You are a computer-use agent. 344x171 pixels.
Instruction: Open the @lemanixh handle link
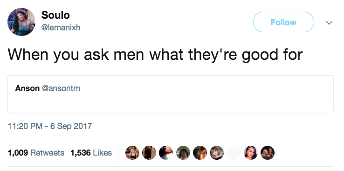[x=61, y=28]
